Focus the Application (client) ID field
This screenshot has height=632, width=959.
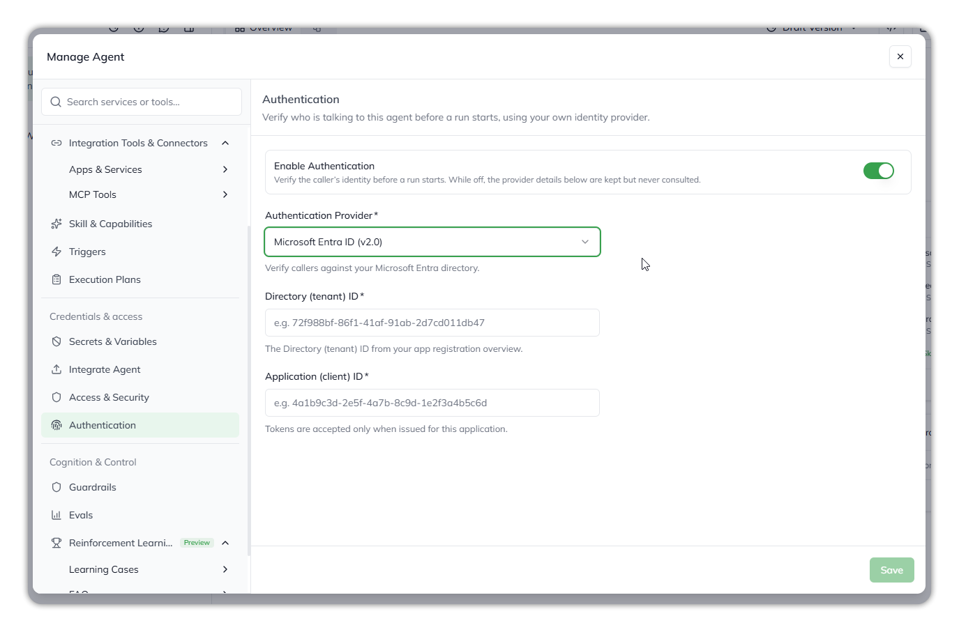click(x=432, y=403)
